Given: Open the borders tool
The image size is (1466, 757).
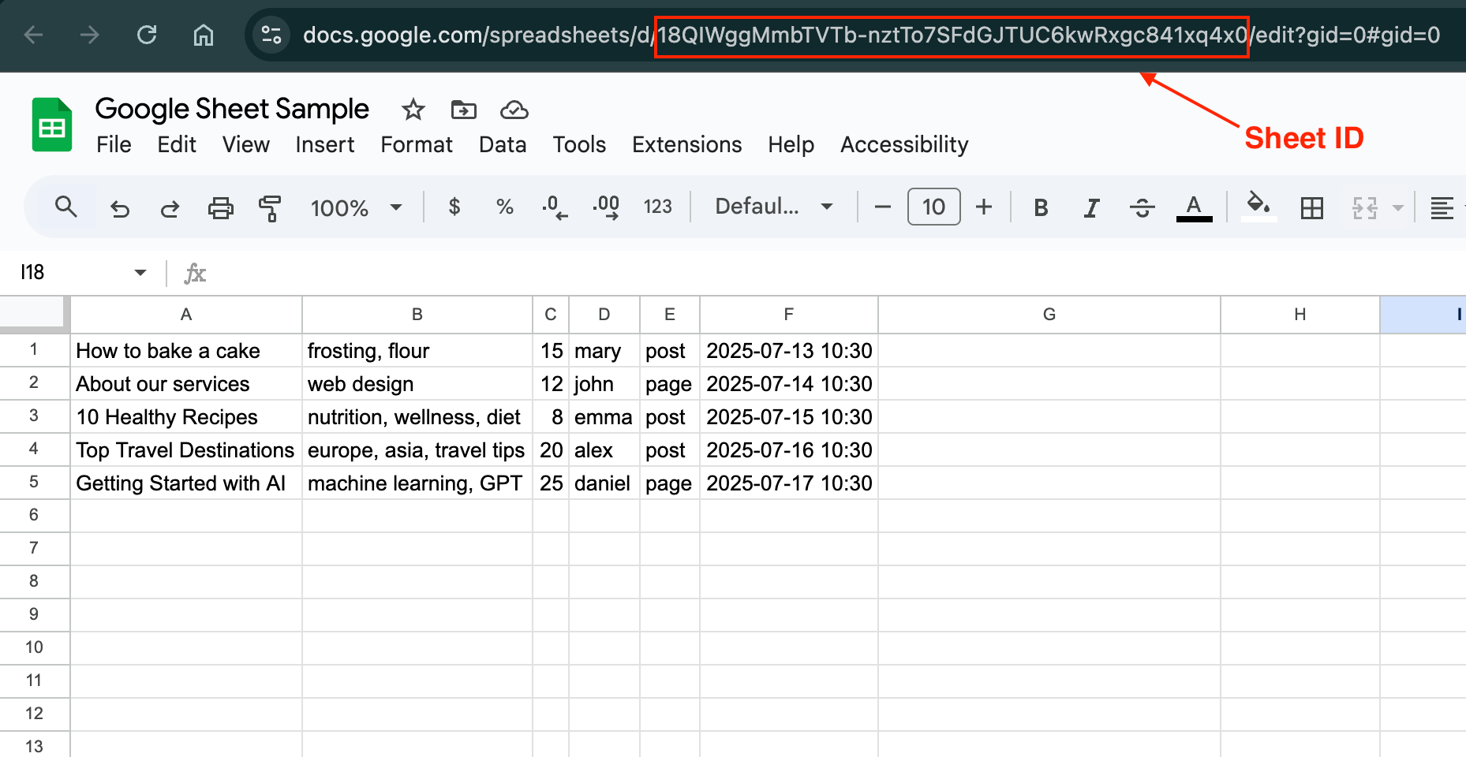Looking at the screenshot, I should click(1312, 208).
